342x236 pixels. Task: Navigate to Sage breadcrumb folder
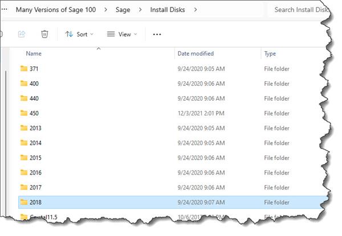click(x=123, y=10)
